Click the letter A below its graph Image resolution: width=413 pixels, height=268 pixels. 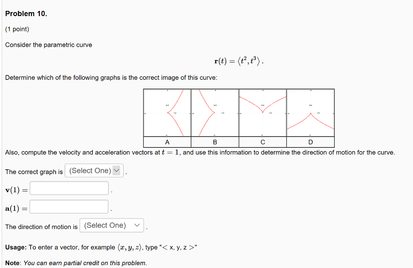(167, 141)
